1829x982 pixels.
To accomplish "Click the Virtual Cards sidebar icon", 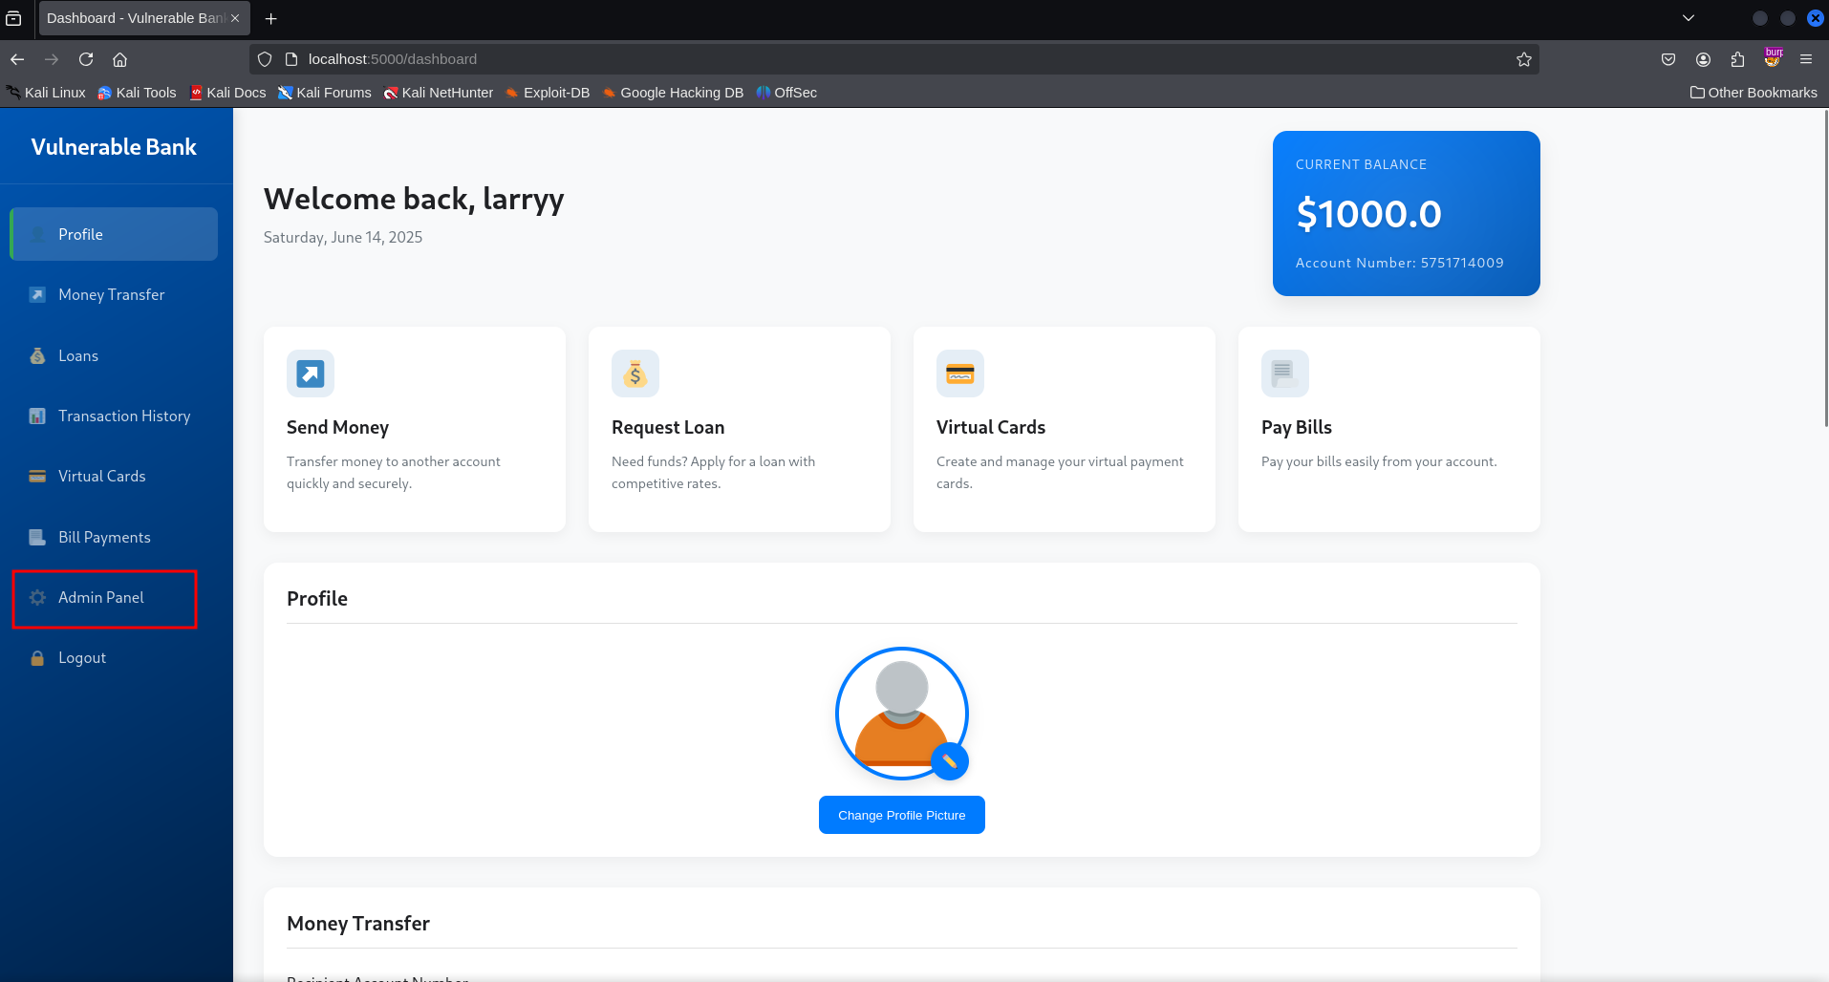I will 36,476.
